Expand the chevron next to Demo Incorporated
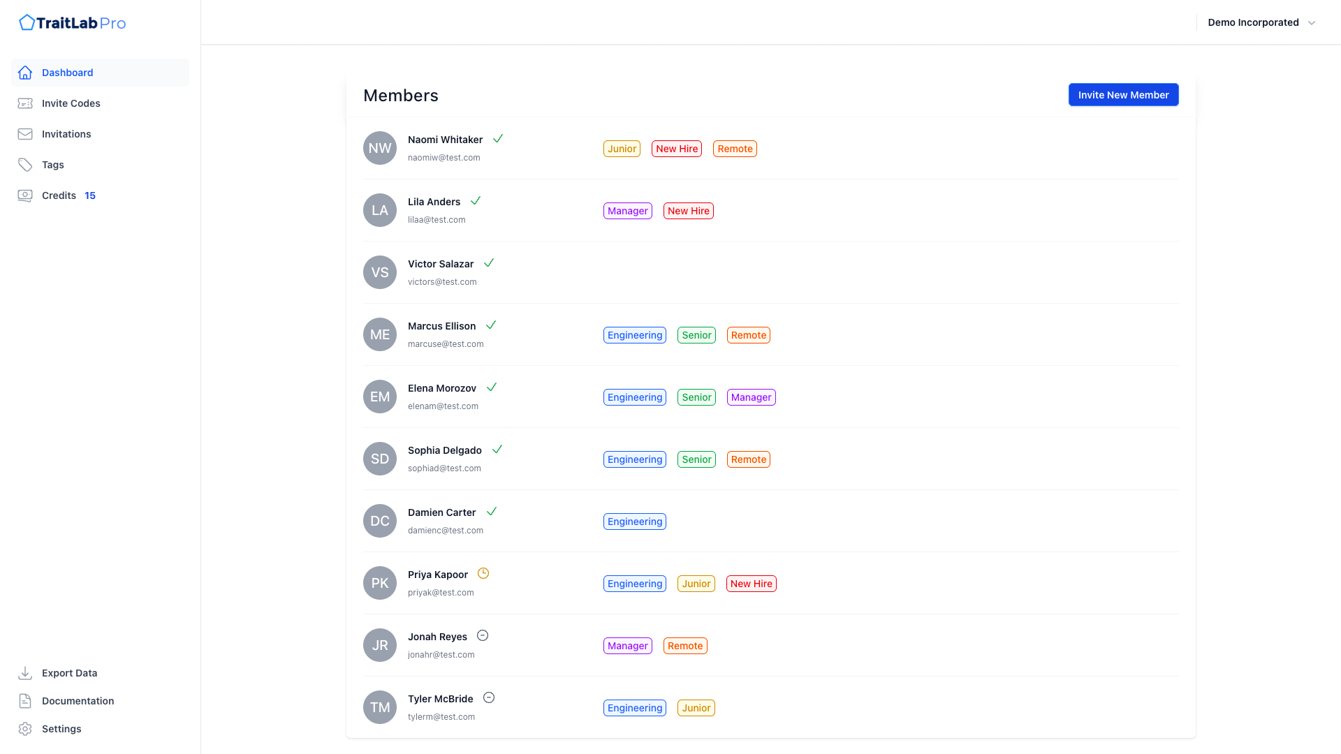This screenshot has width=1341, height=754. [1312, 23]
